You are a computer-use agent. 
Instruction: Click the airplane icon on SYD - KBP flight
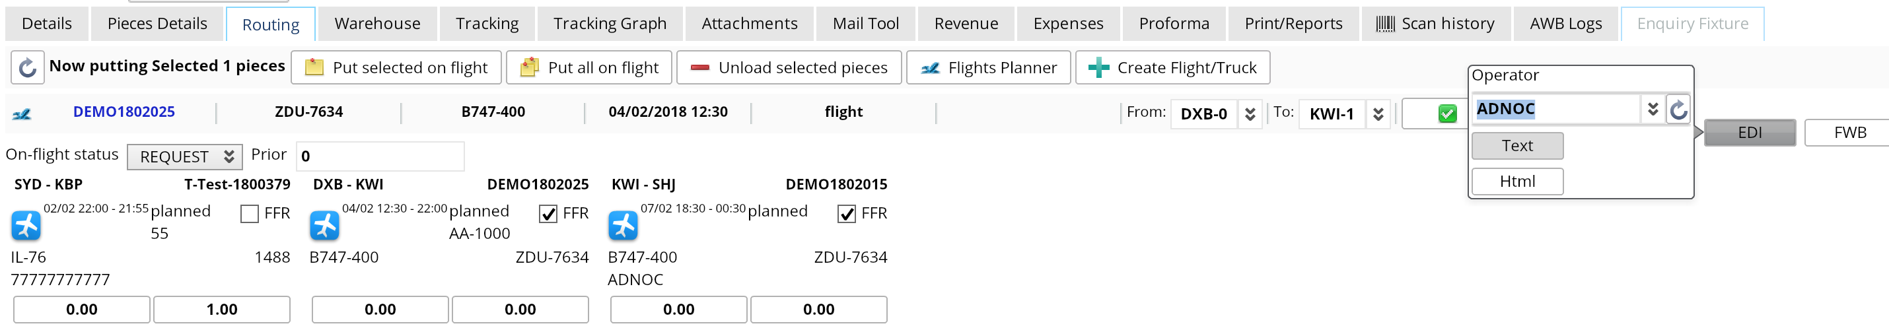(26, 225)
